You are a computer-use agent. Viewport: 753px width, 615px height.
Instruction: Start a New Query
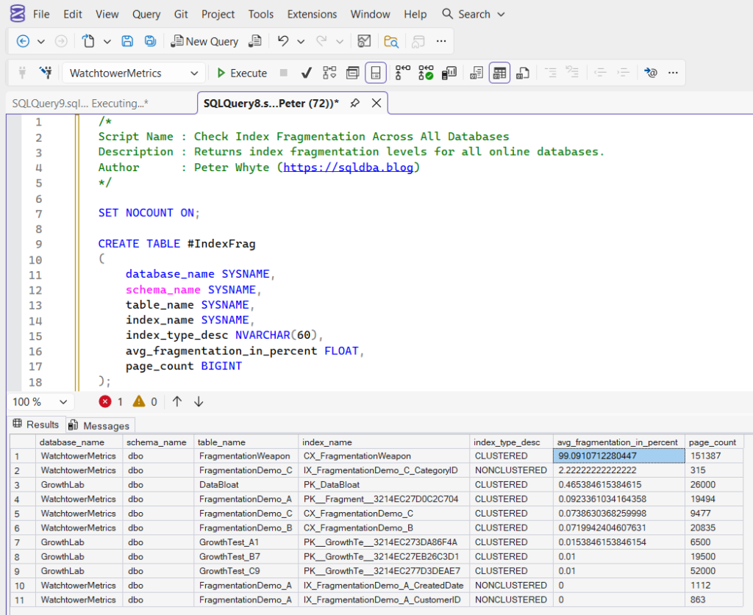click(204, 42)
